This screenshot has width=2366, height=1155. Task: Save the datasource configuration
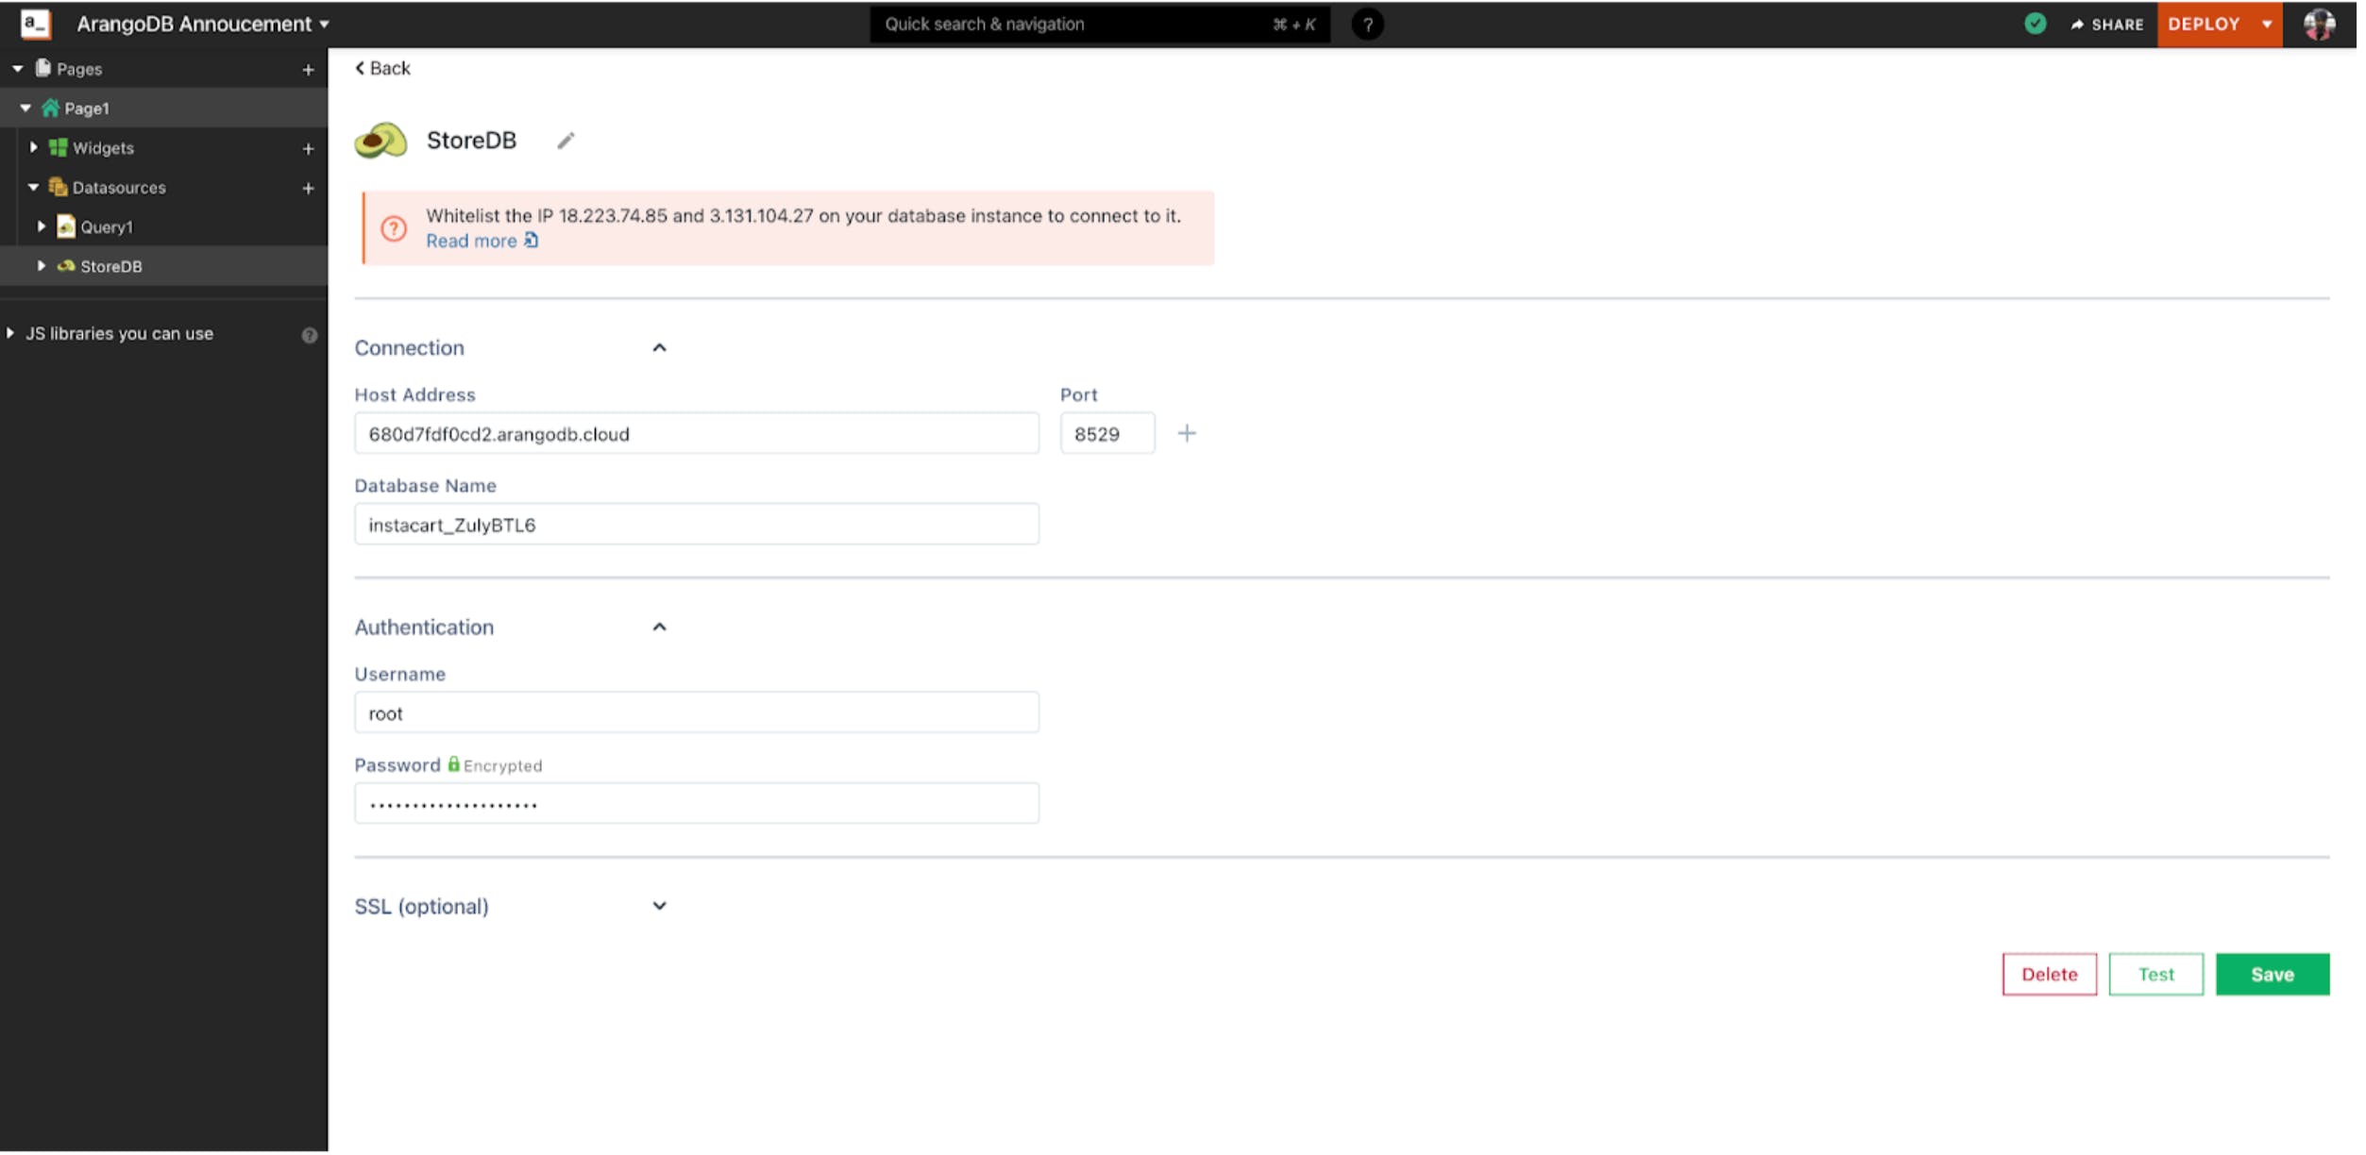coord(2272,975)
